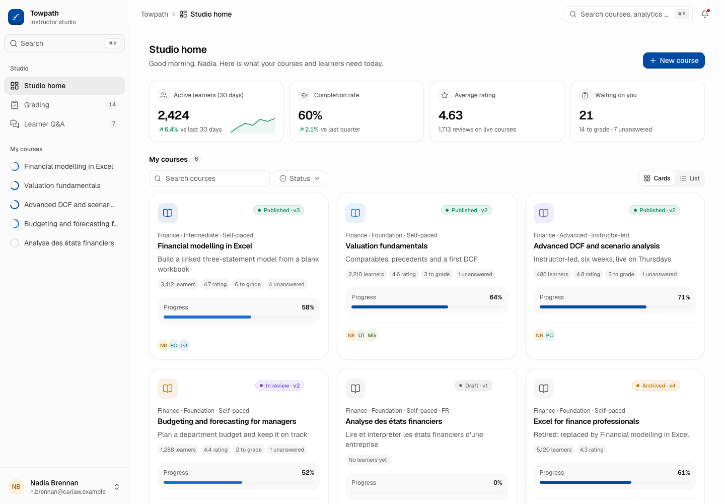The width and height of the screenshot is (725, 504).
Task: Open Learner Q&A in the sidebar
Action: (x=64, y=124)
